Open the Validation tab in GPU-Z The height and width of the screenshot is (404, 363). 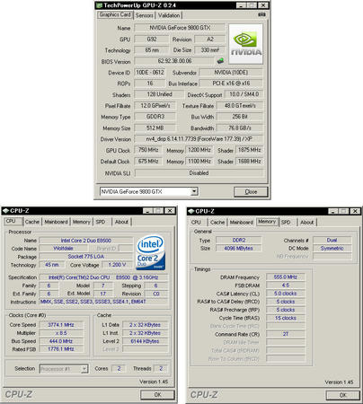[x=169, y=15]
